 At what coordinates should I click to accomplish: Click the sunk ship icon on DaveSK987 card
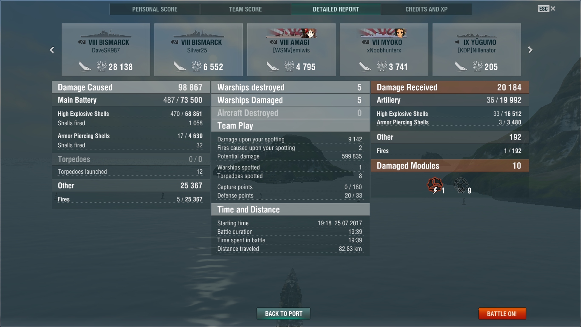[x=85, y=66]
